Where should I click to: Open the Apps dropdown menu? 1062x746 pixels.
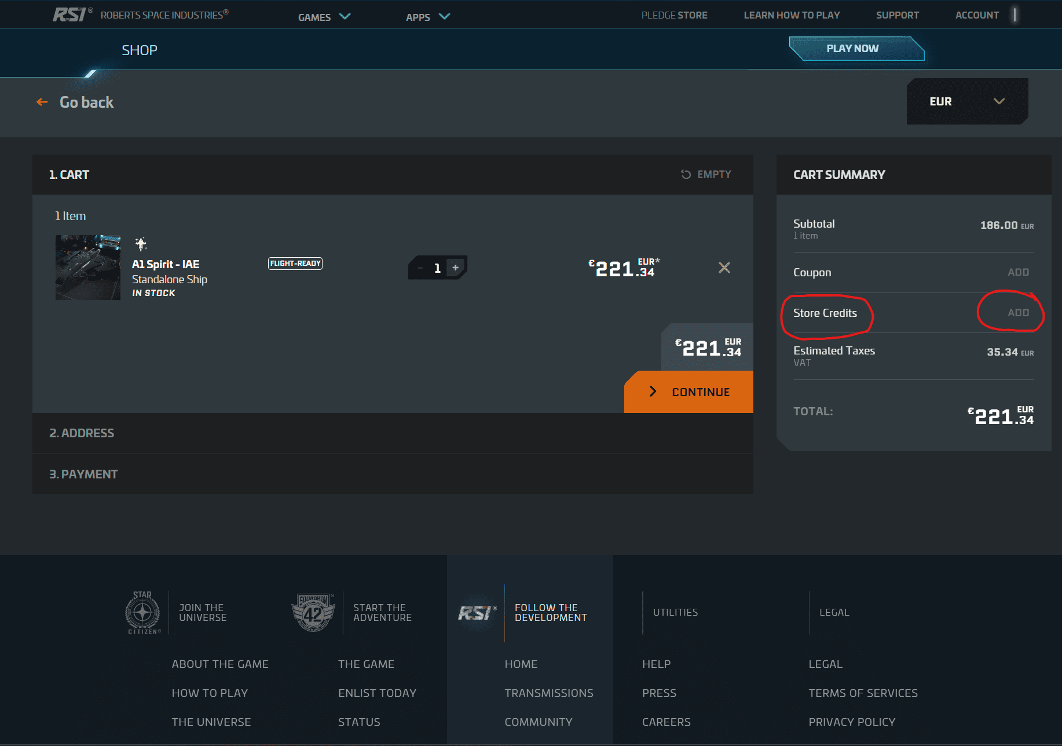click(428, 17)
